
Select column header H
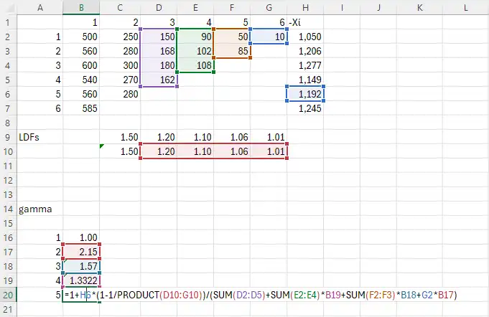[x=305, y=7]
